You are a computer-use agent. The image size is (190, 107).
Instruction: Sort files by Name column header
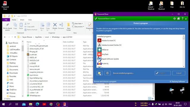pos(29,42)
